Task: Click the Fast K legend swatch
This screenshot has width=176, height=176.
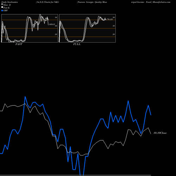Action: 2,7
